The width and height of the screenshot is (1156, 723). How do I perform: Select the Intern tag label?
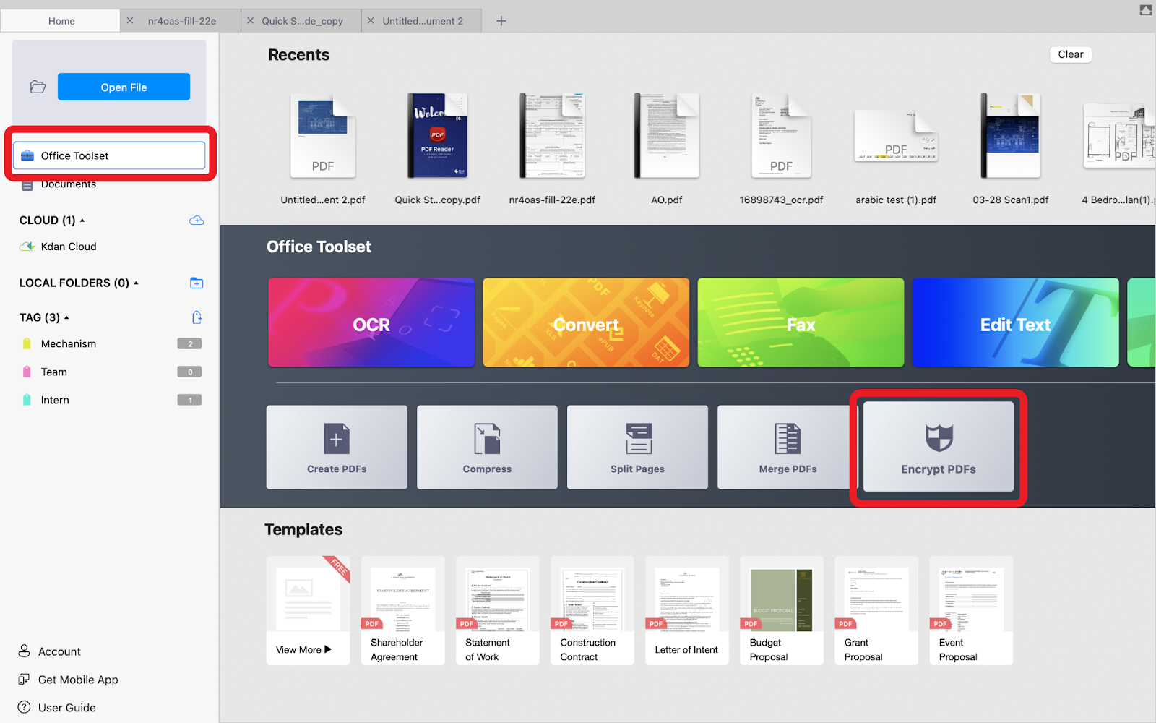coord(55,400)
